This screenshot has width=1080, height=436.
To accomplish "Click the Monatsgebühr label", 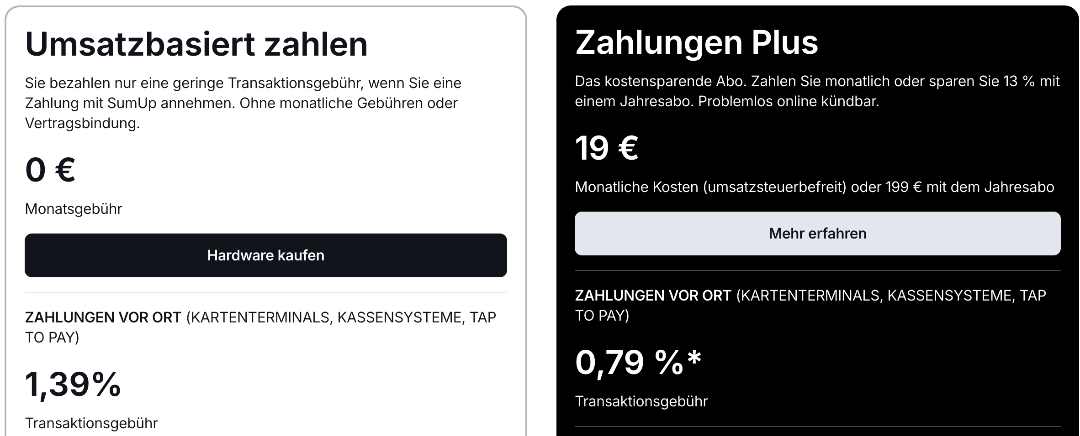I will [x=74, y=209].
